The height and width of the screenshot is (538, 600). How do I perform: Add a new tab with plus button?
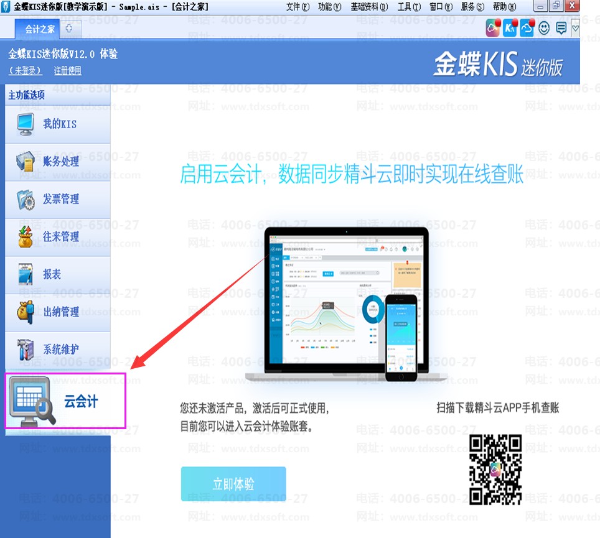point(68,29)
